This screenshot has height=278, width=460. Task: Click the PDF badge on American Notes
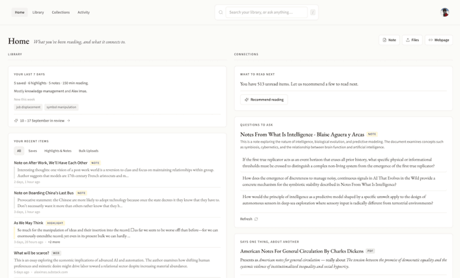click(370, 251)
